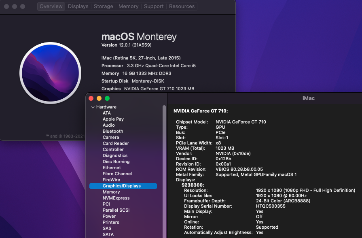Maximize the System Information window with green button
Image resolution: width=362 pixels, height=238 pixels.
(x=107, y=98)
